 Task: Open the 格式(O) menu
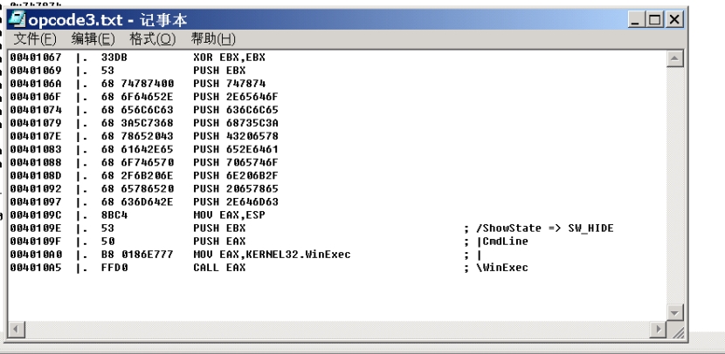pyautogui.click(x=153, y=39)
